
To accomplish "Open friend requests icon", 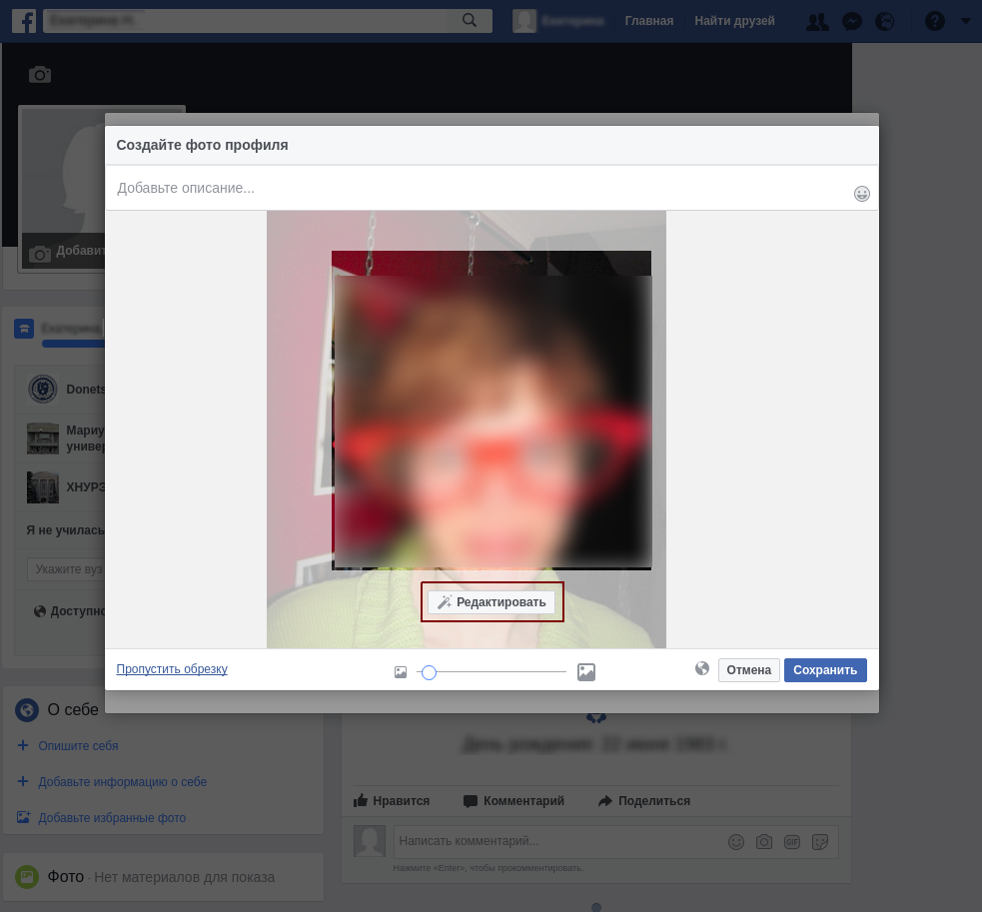I will (816, 21).
